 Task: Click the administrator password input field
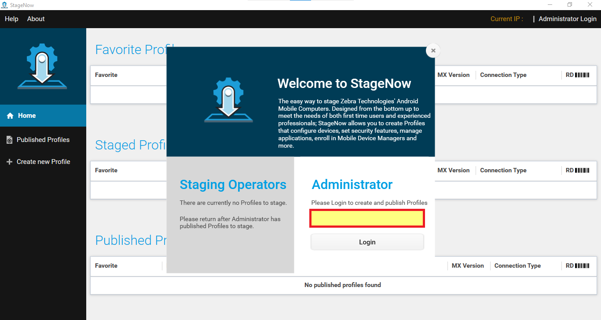pos(367,218)
